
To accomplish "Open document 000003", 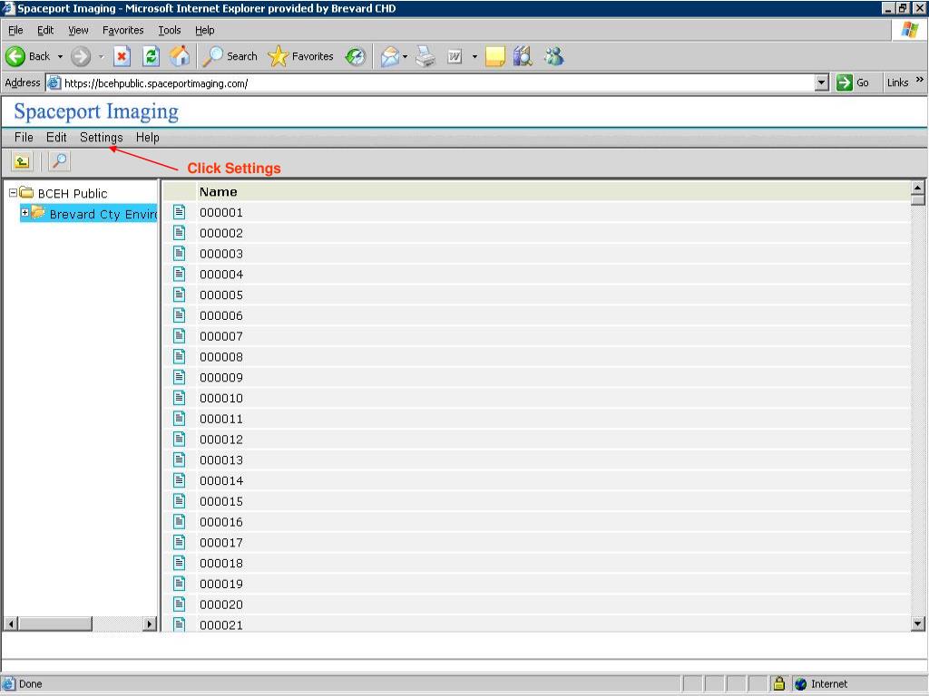I will (x=221, y=254).
